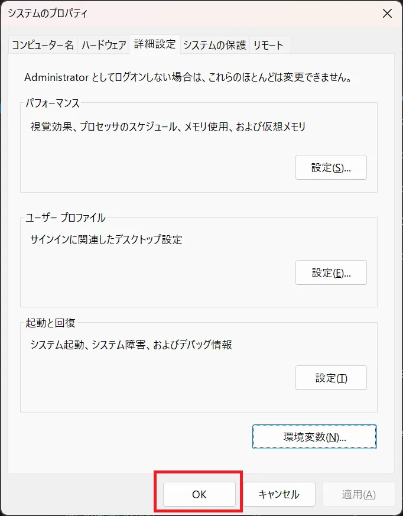Confirm changes with the OK button
The height and width of the screenshot is (516, 403).
point(199,494)
